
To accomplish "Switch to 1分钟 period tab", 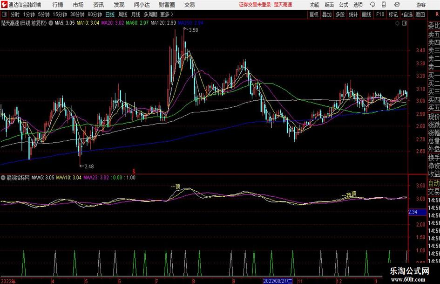I will coord(29,14).
